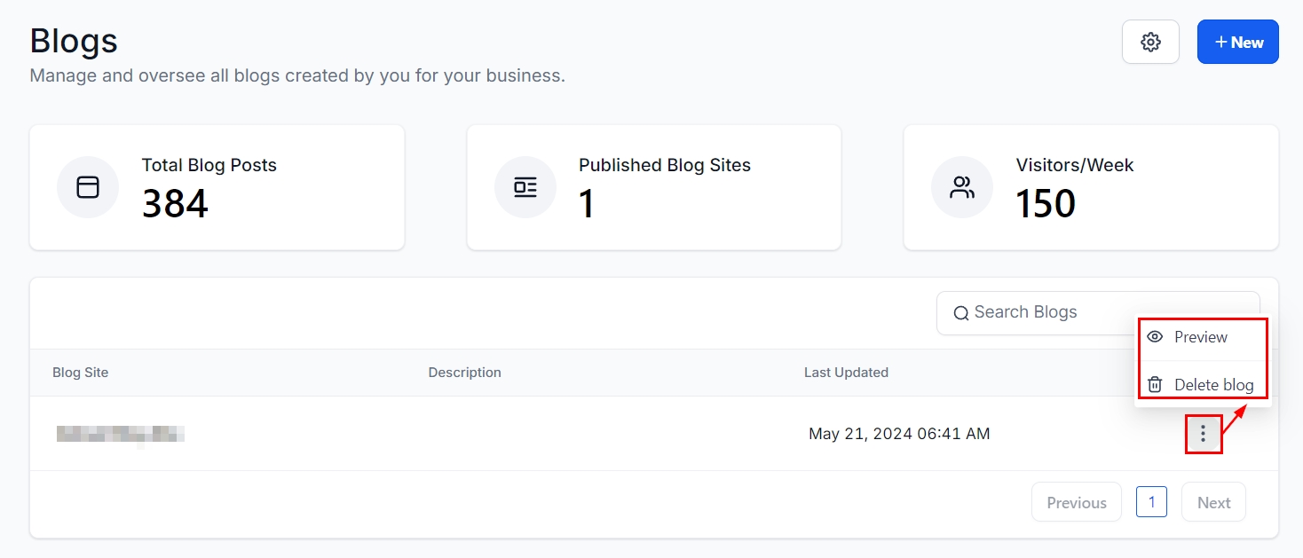
Task: Click the + New blog button
Action: click(x=1237, y=42)
